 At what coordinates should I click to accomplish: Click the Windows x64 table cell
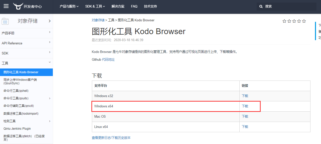tap(166, 106)
